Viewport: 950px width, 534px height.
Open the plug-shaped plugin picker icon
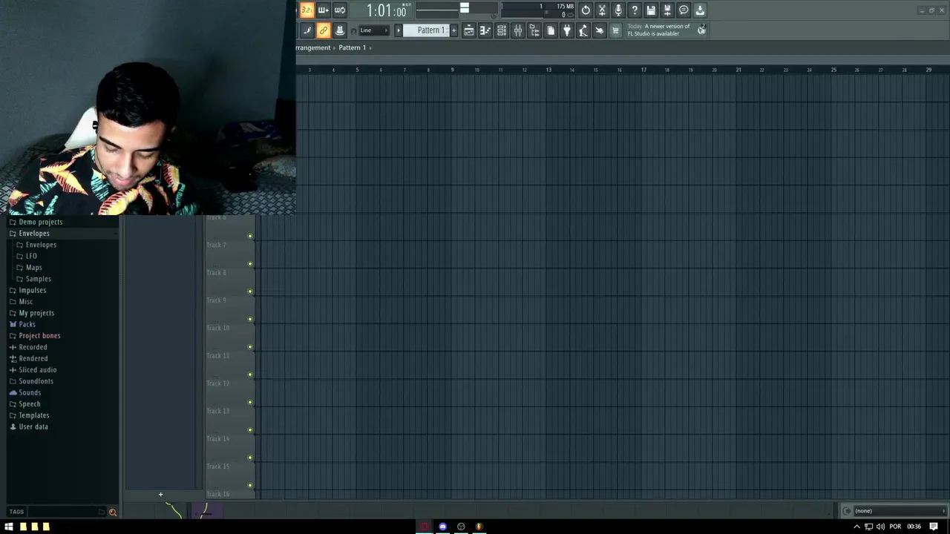tap(566, 30)
